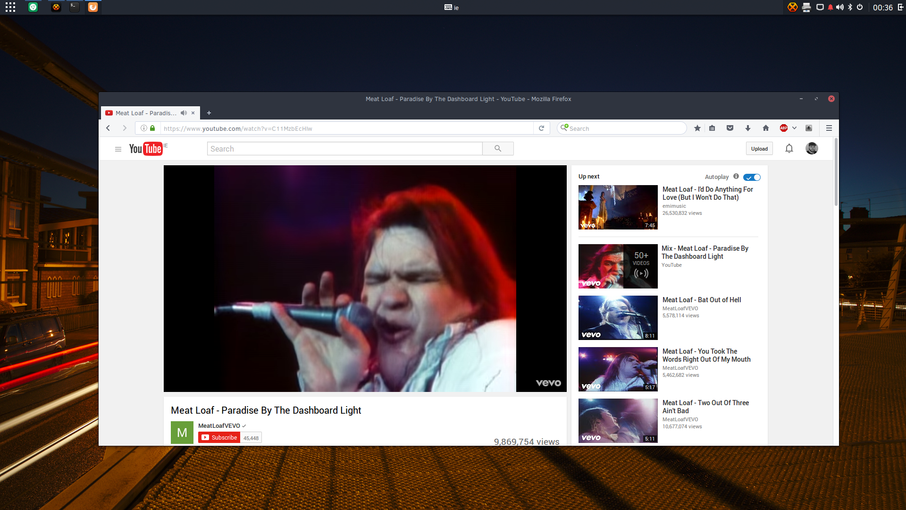Click the 5:17 duration video thumbnail
The width and height of the screenshot is (906, 510).
pyautogui.click(x=618, y=369)
